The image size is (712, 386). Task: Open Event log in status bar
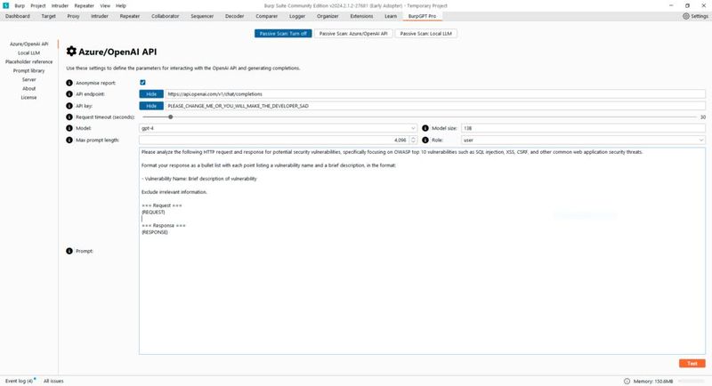point(19,381)
